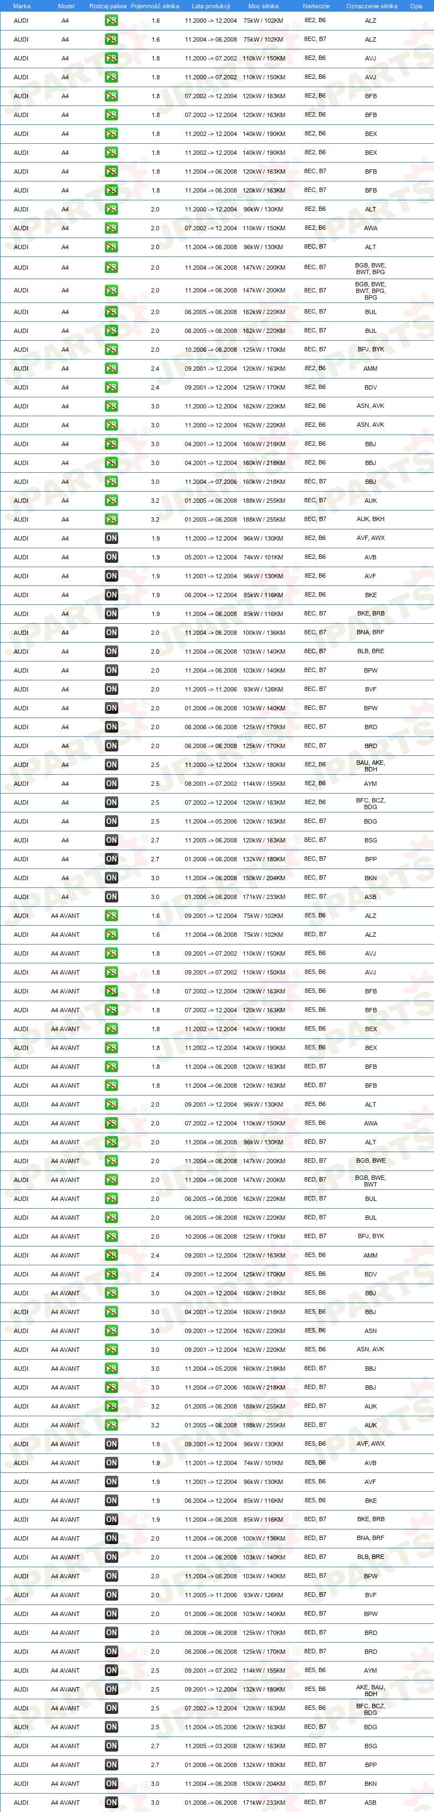Click the Lata produkcji column header
Image resolution: width=434 pixels, height=1812 pixels.
(x=211, y=6)
